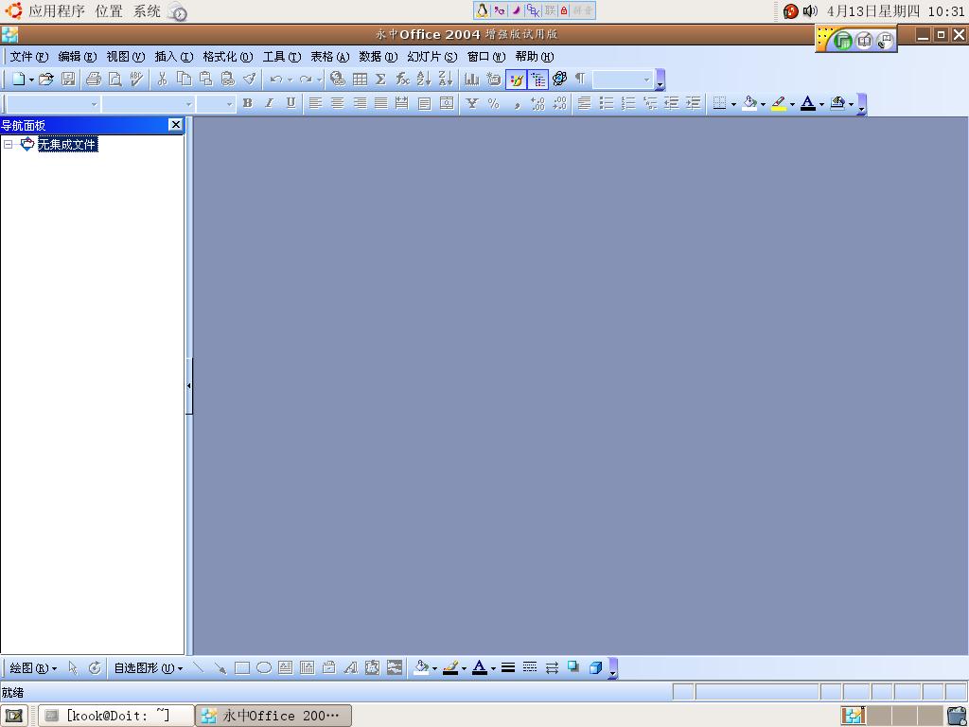Toggle the drawing toolbar button
The width and height of the screenshot is (969, 727).
(516, 80)
